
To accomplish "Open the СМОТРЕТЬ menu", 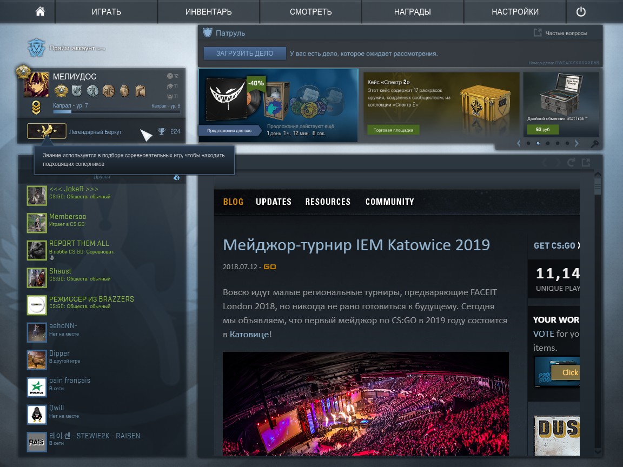I will 311,11.
